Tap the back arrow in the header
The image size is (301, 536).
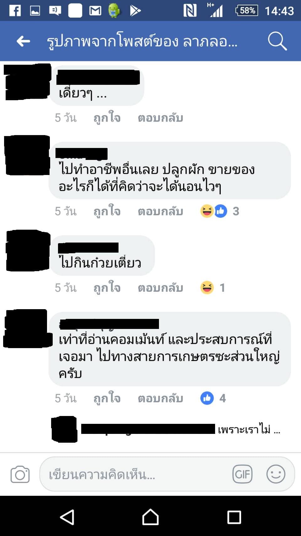23,41
